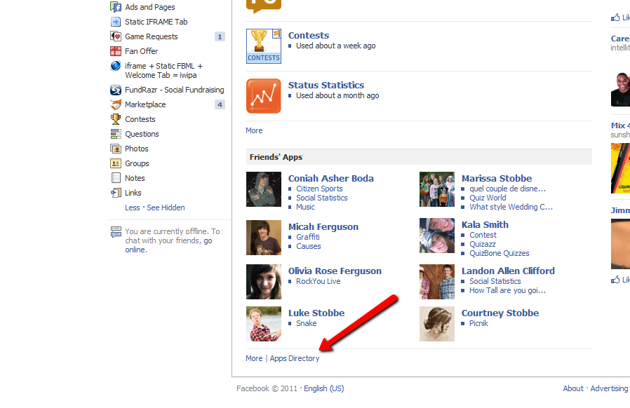
Task: Open Quizazz app under Kala Smith
Action: pyautogui.click(x=483, y=244)
